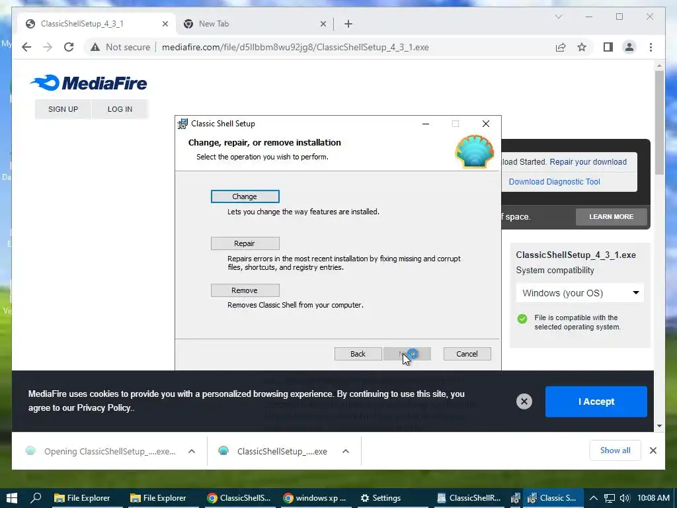Open Chrome three-dot menu

[651, 47]
